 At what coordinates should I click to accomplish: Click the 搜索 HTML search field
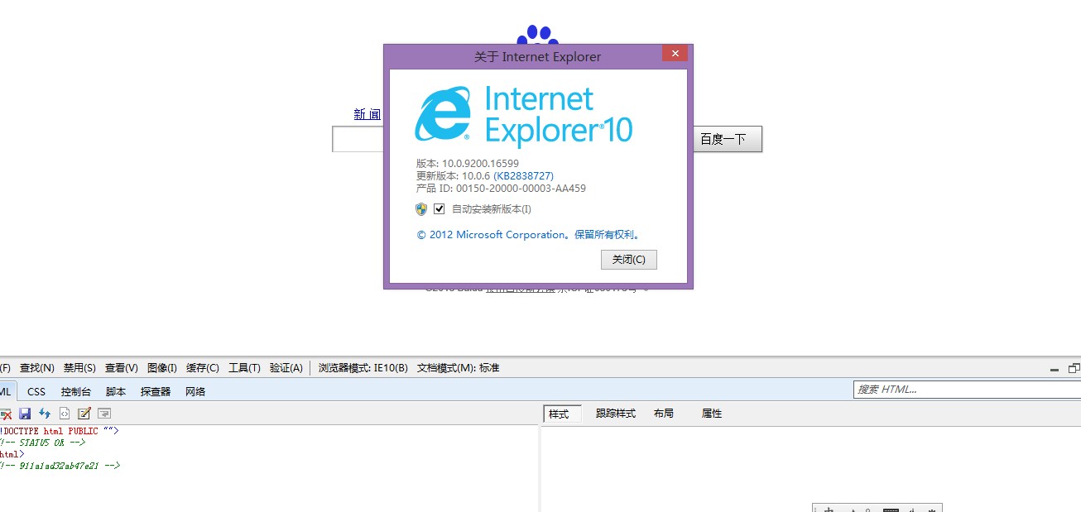pos(967,389)
